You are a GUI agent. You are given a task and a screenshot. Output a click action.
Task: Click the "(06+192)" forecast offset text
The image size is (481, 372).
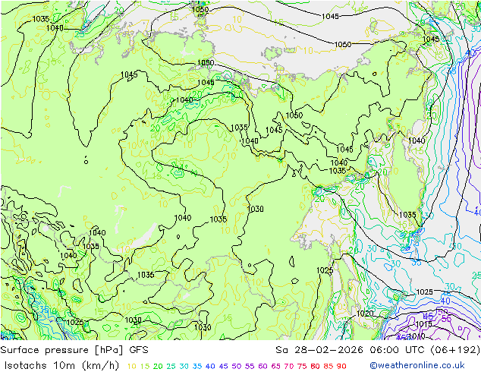[455, 350]
